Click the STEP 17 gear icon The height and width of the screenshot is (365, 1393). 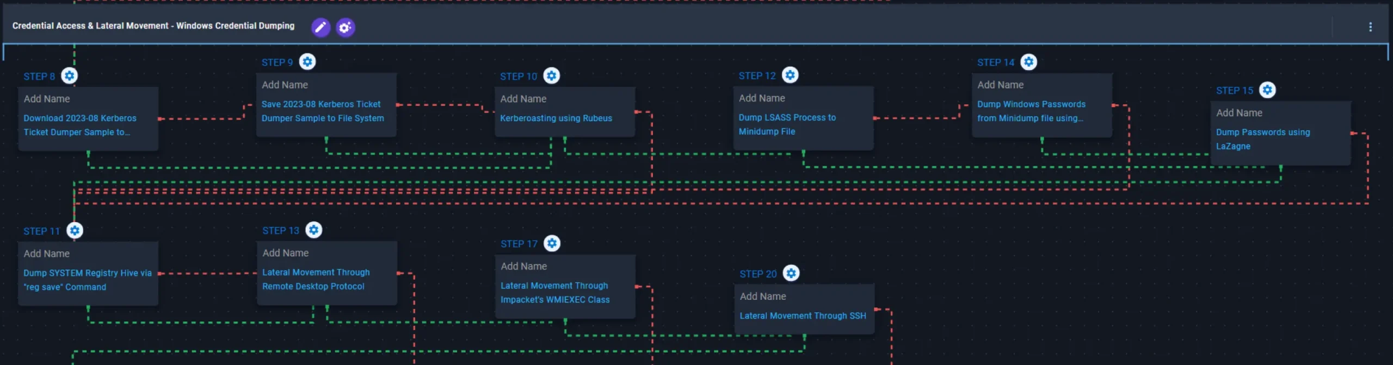[552, 243]
